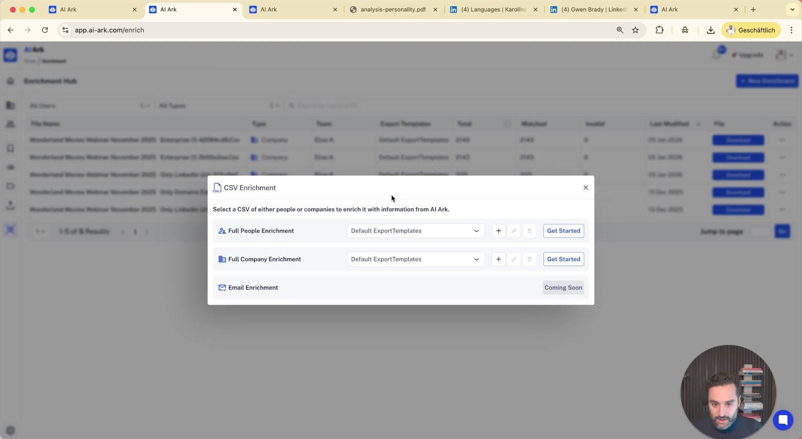Add a template for Full People Enrichment
802x439 pixels.
pos(498,231)
